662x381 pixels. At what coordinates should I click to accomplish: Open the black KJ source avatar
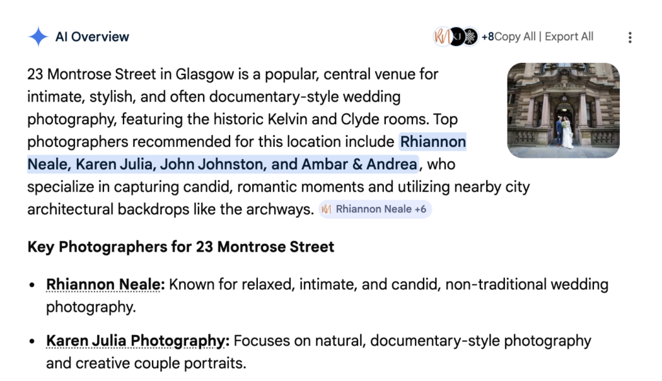(456, 37)
